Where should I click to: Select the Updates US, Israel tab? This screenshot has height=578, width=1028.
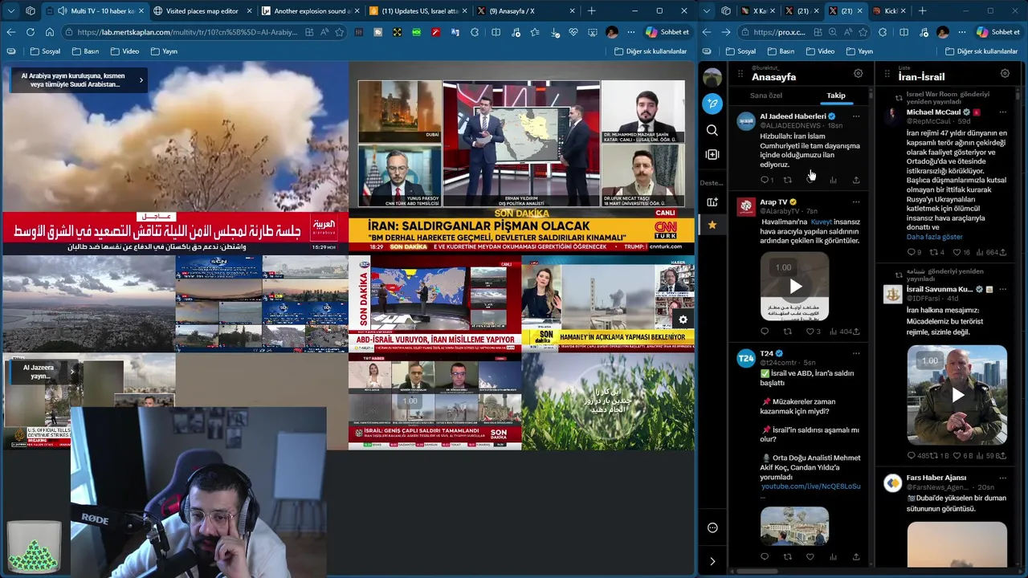point(418,11)
